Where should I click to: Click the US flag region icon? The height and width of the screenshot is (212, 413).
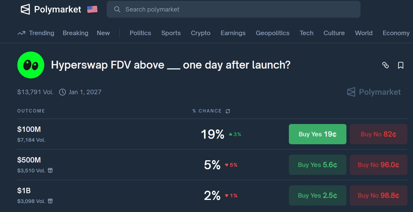(92, 9)
